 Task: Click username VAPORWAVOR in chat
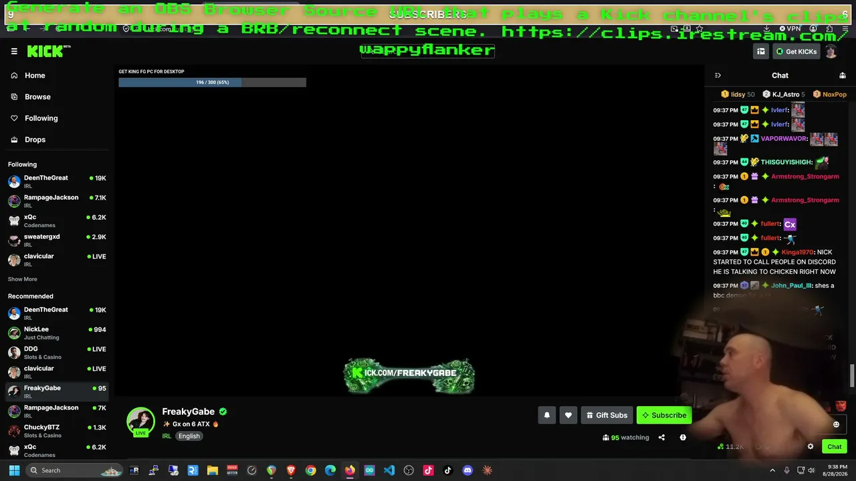[x=783, y=139]
